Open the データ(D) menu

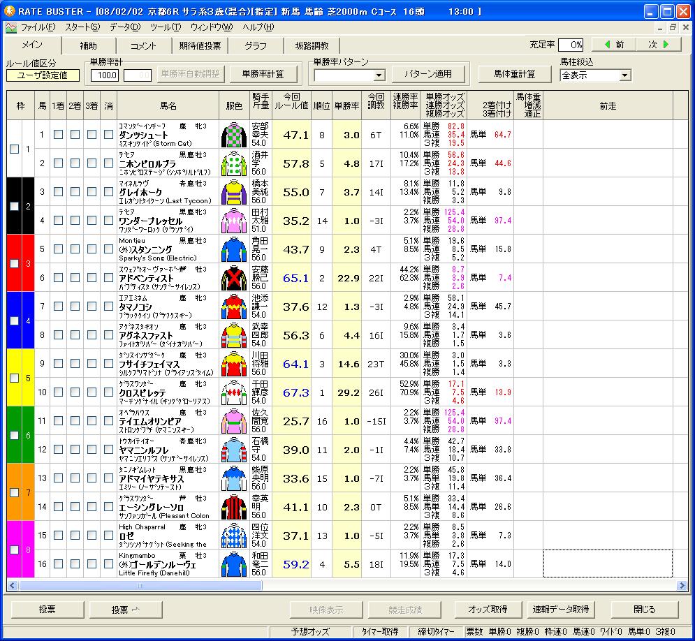pos(125,27)
